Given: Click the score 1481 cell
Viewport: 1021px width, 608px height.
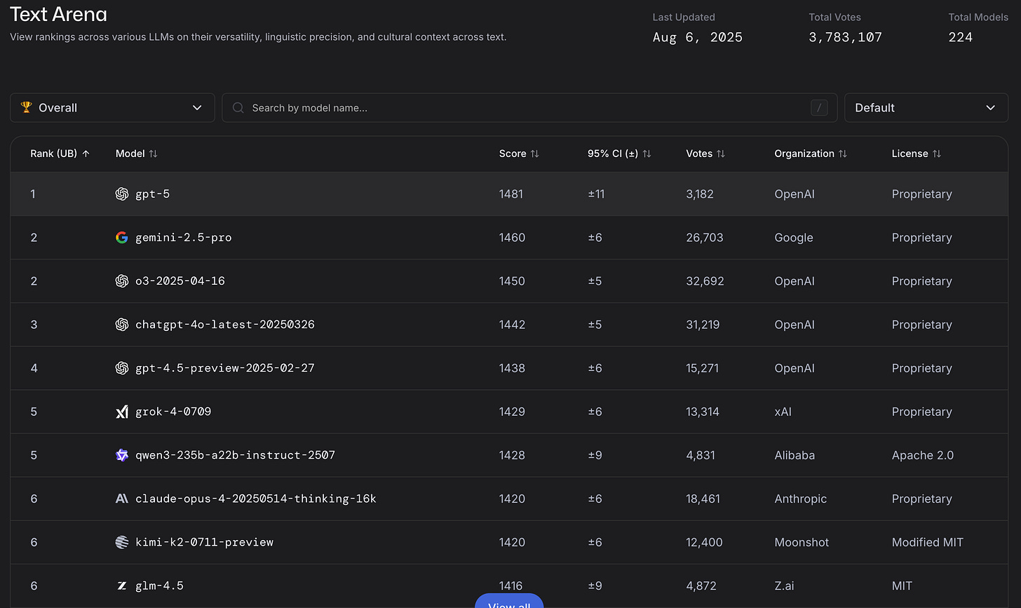Looking at the screenshot, I should (511, 194).
